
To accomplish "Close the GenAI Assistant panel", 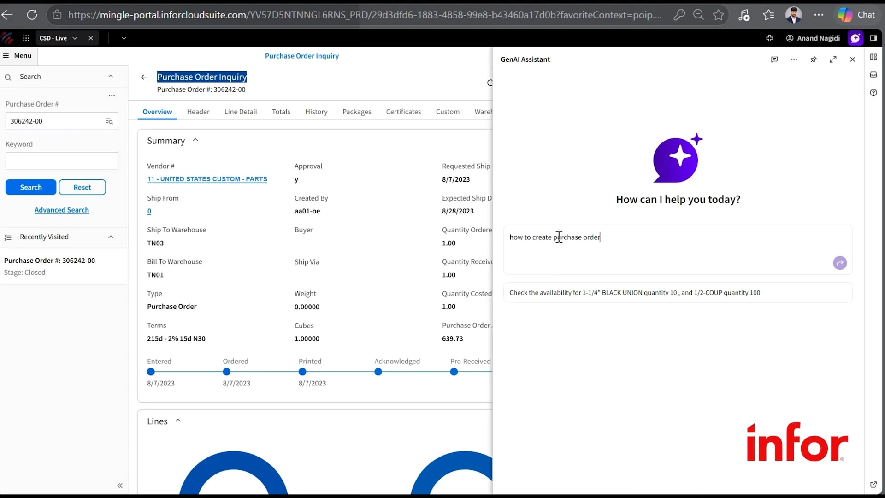I will (852, 59).
